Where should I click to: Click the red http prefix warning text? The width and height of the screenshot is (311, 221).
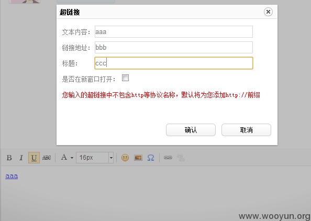coord(161,95)
